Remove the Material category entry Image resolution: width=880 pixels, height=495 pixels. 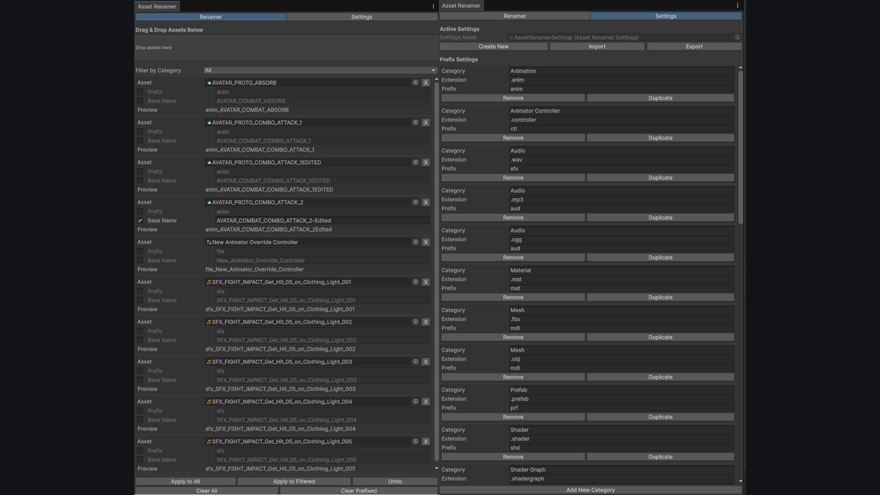513,297
